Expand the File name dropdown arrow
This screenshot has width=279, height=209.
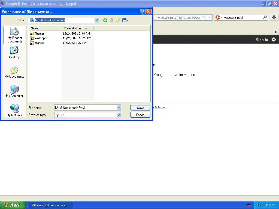[x=119, y=107]
